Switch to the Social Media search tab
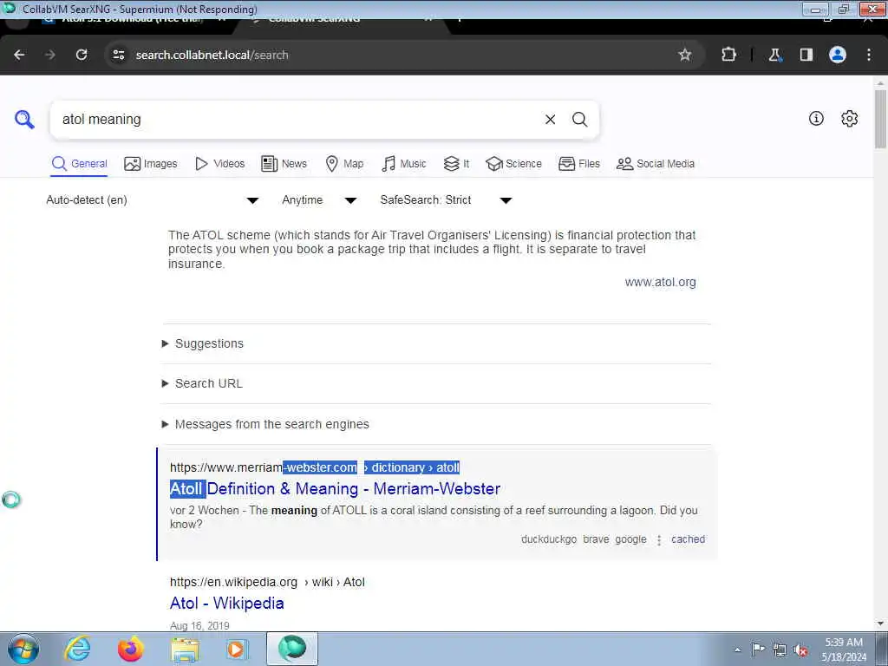 click(x=656, y=164)
